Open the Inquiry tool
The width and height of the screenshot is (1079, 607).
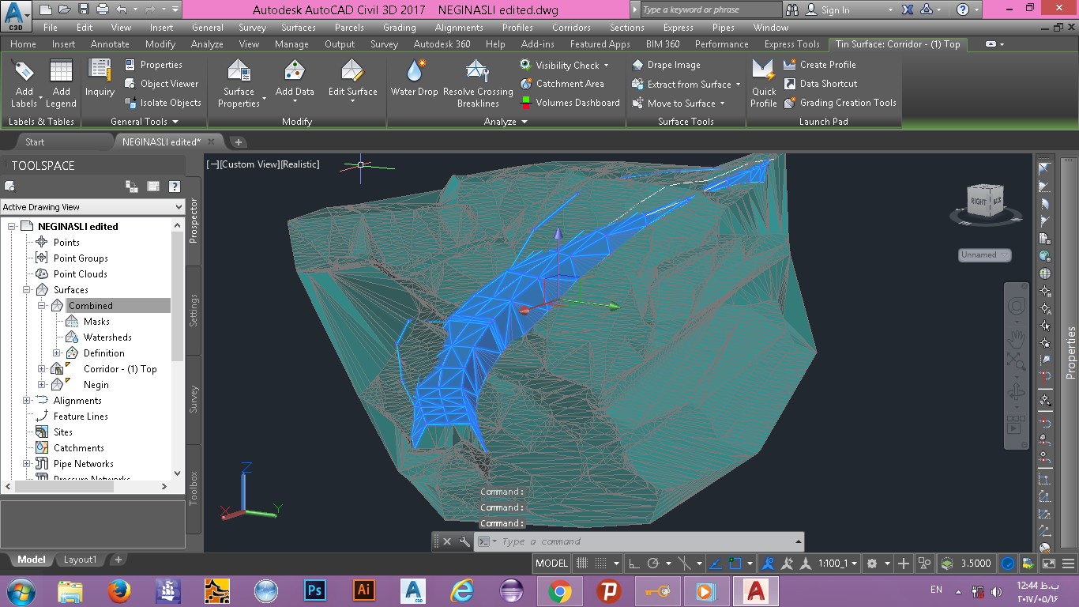(100, 77)
